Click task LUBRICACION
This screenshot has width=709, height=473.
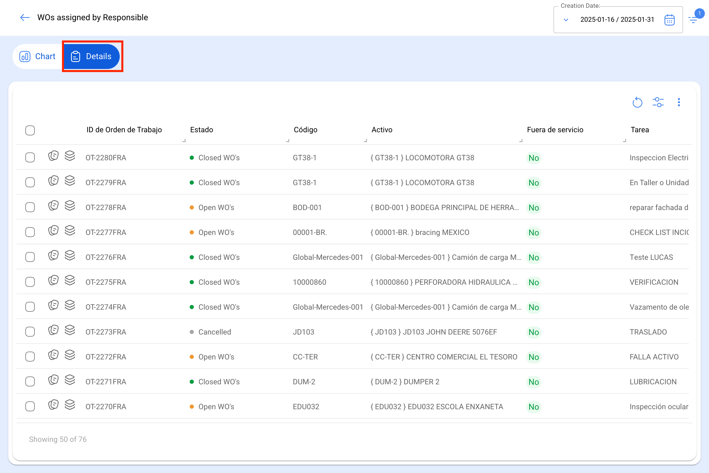pyautogui.click(x=653, y=382)
